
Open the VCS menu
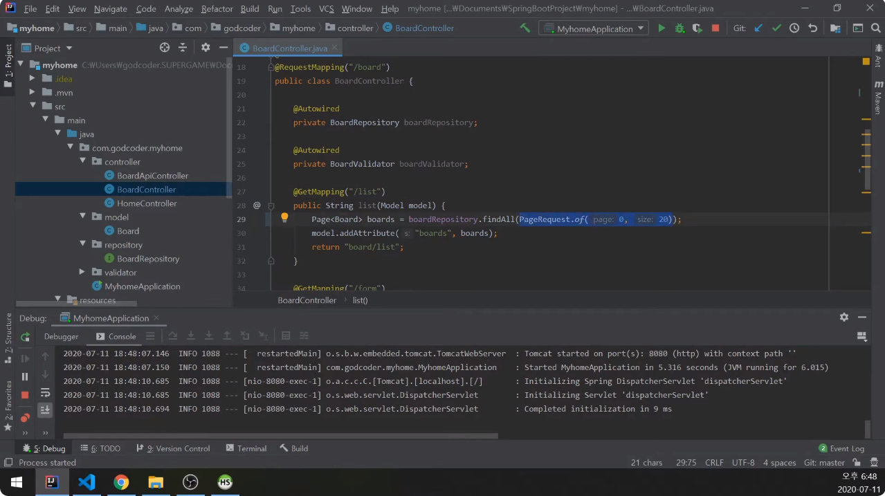coord(326,9)
